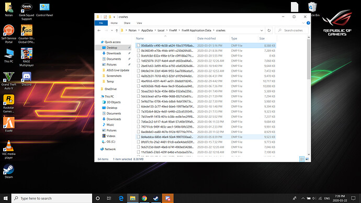Open the File menu tab
The image size is (361, 203).
tap(101, 23)
